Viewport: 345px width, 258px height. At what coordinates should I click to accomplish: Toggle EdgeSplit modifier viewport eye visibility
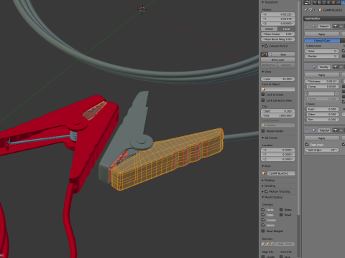pyautogui.click(x=341, y=130)
